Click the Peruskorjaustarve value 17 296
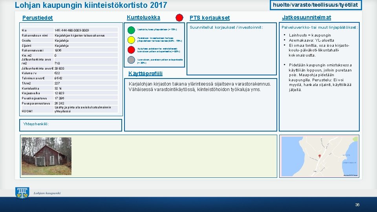The image size is (377, 212). (x=59, y=98)
